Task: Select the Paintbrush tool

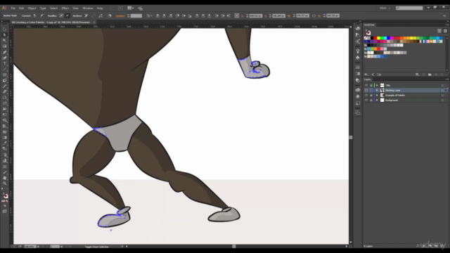Action: (x=5, y=81)
